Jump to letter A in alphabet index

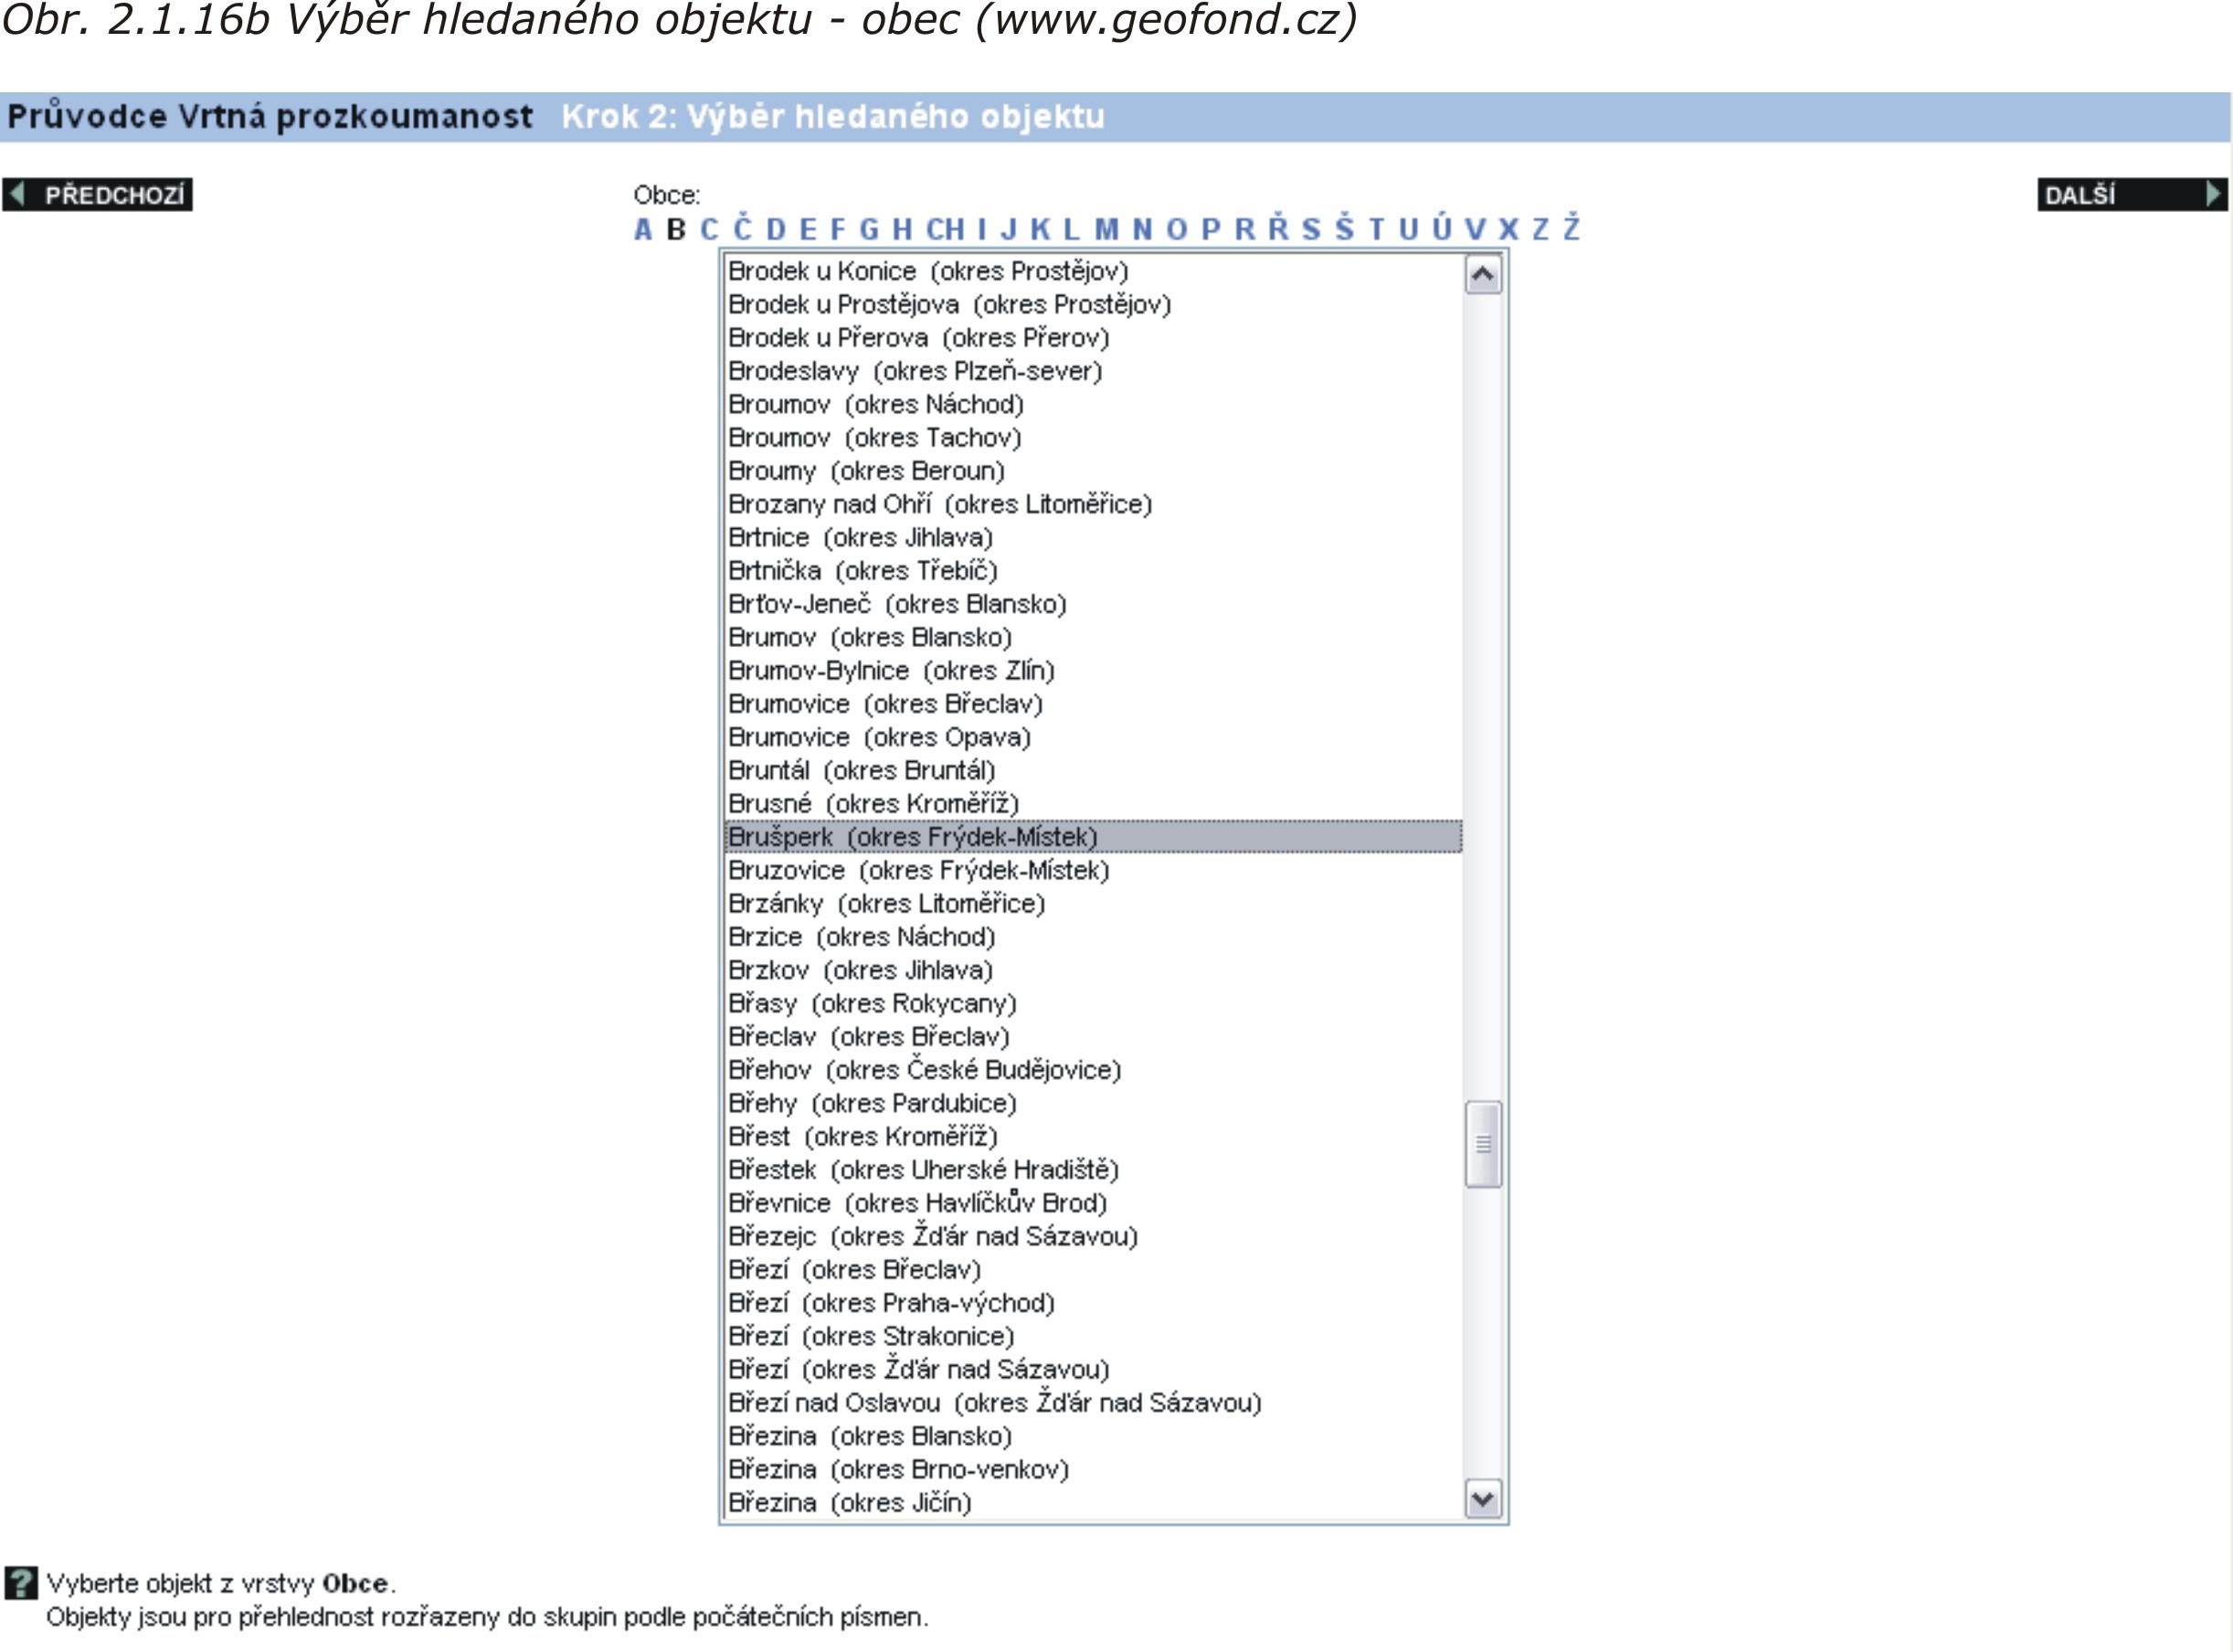click(x=643, y=230)
